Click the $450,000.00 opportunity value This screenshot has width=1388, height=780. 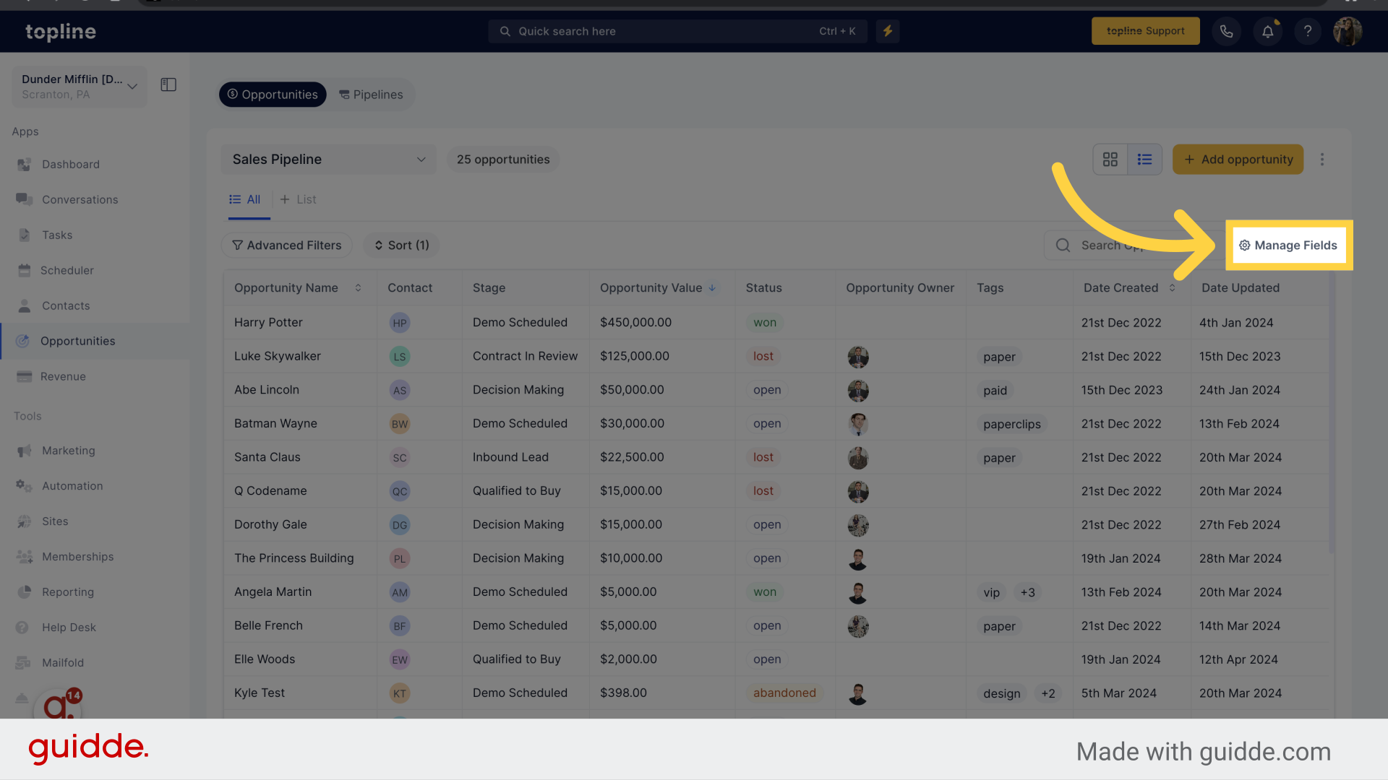(635, 323)
